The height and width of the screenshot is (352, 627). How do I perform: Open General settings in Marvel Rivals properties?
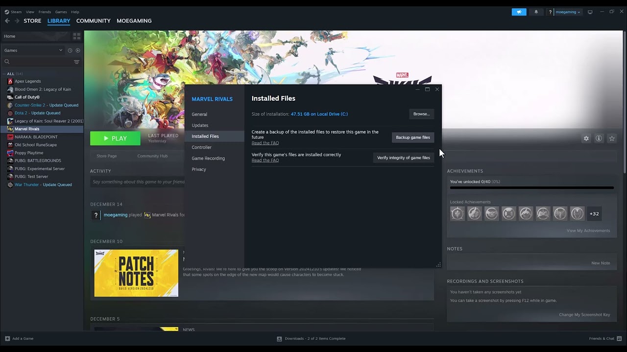coord(199,114)
